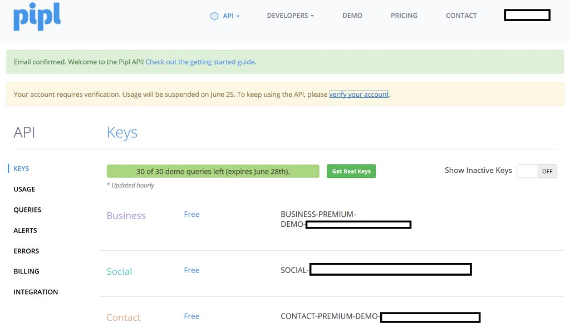Open the Usage section
Viewport: 570px width, 328px height.
[24, 189]
